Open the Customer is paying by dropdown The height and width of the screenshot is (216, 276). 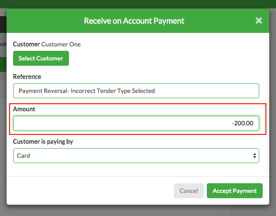click(x=136, y=156)
